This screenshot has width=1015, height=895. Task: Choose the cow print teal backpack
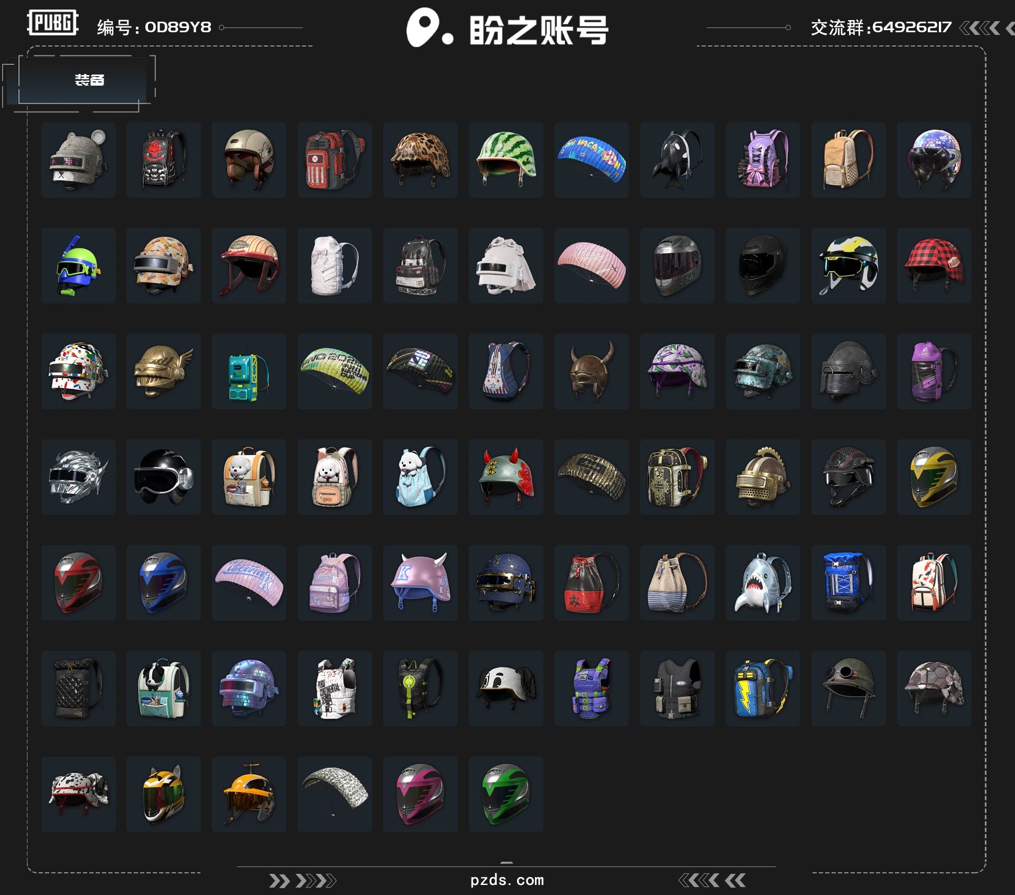(163, 688)
